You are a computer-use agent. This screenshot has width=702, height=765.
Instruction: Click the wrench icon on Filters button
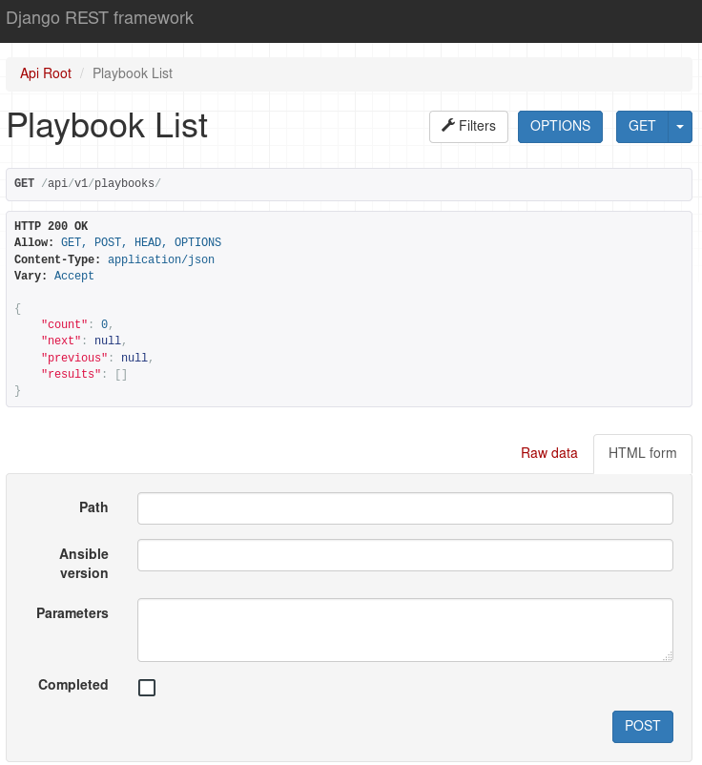click(448, 125)
